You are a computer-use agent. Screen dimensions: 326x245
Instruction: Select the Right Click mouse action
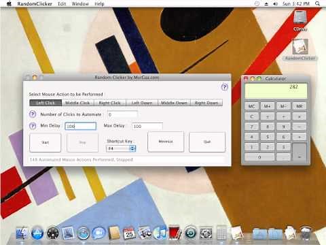pyautogui.click(x=110, y=103)
